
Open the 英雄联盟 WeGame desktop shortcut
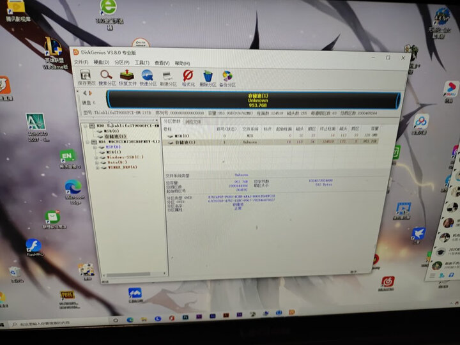[x=55, y=54]
